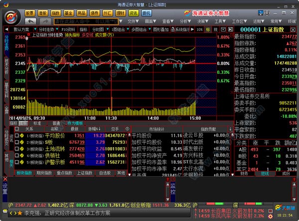Click yellow diamond icon on 沪警示板 row

click(22, 162)
